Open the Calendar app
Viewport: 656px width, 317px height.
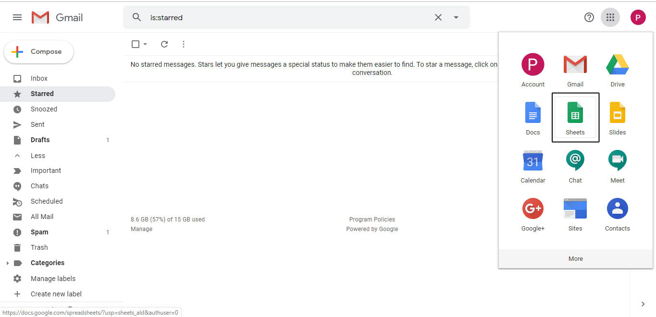(533, 167)
